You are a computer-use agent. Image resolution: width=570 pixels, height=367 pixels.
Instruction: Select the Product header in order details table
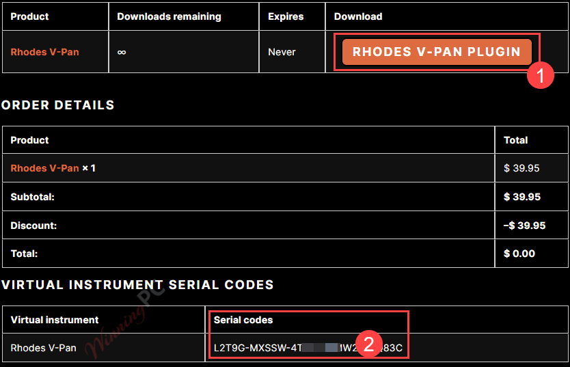[x=29, y=140]
